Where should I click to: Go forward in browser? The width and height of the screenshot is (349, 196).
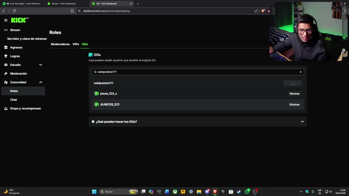click(x=9, y=11)
